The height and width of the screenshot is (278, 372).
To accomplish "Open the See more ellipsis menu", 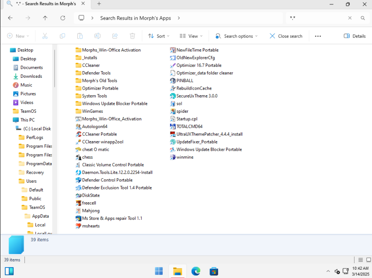I will (x=318, y=36).
